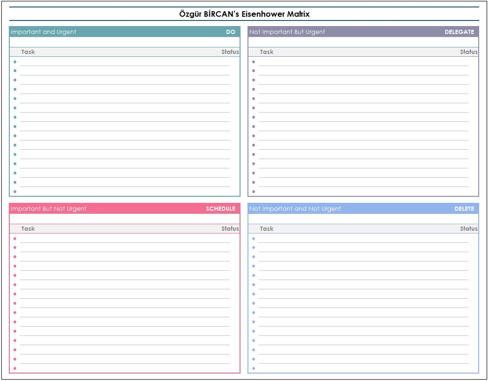Screen dimensions: 488x381
Task: Click the pink bullet next to the first SCHEDULE task
Action: (14, 238)
